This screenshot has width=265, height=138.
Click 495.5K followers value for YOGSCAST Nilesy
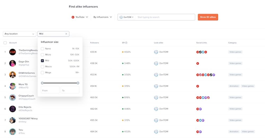coord(94,120)
